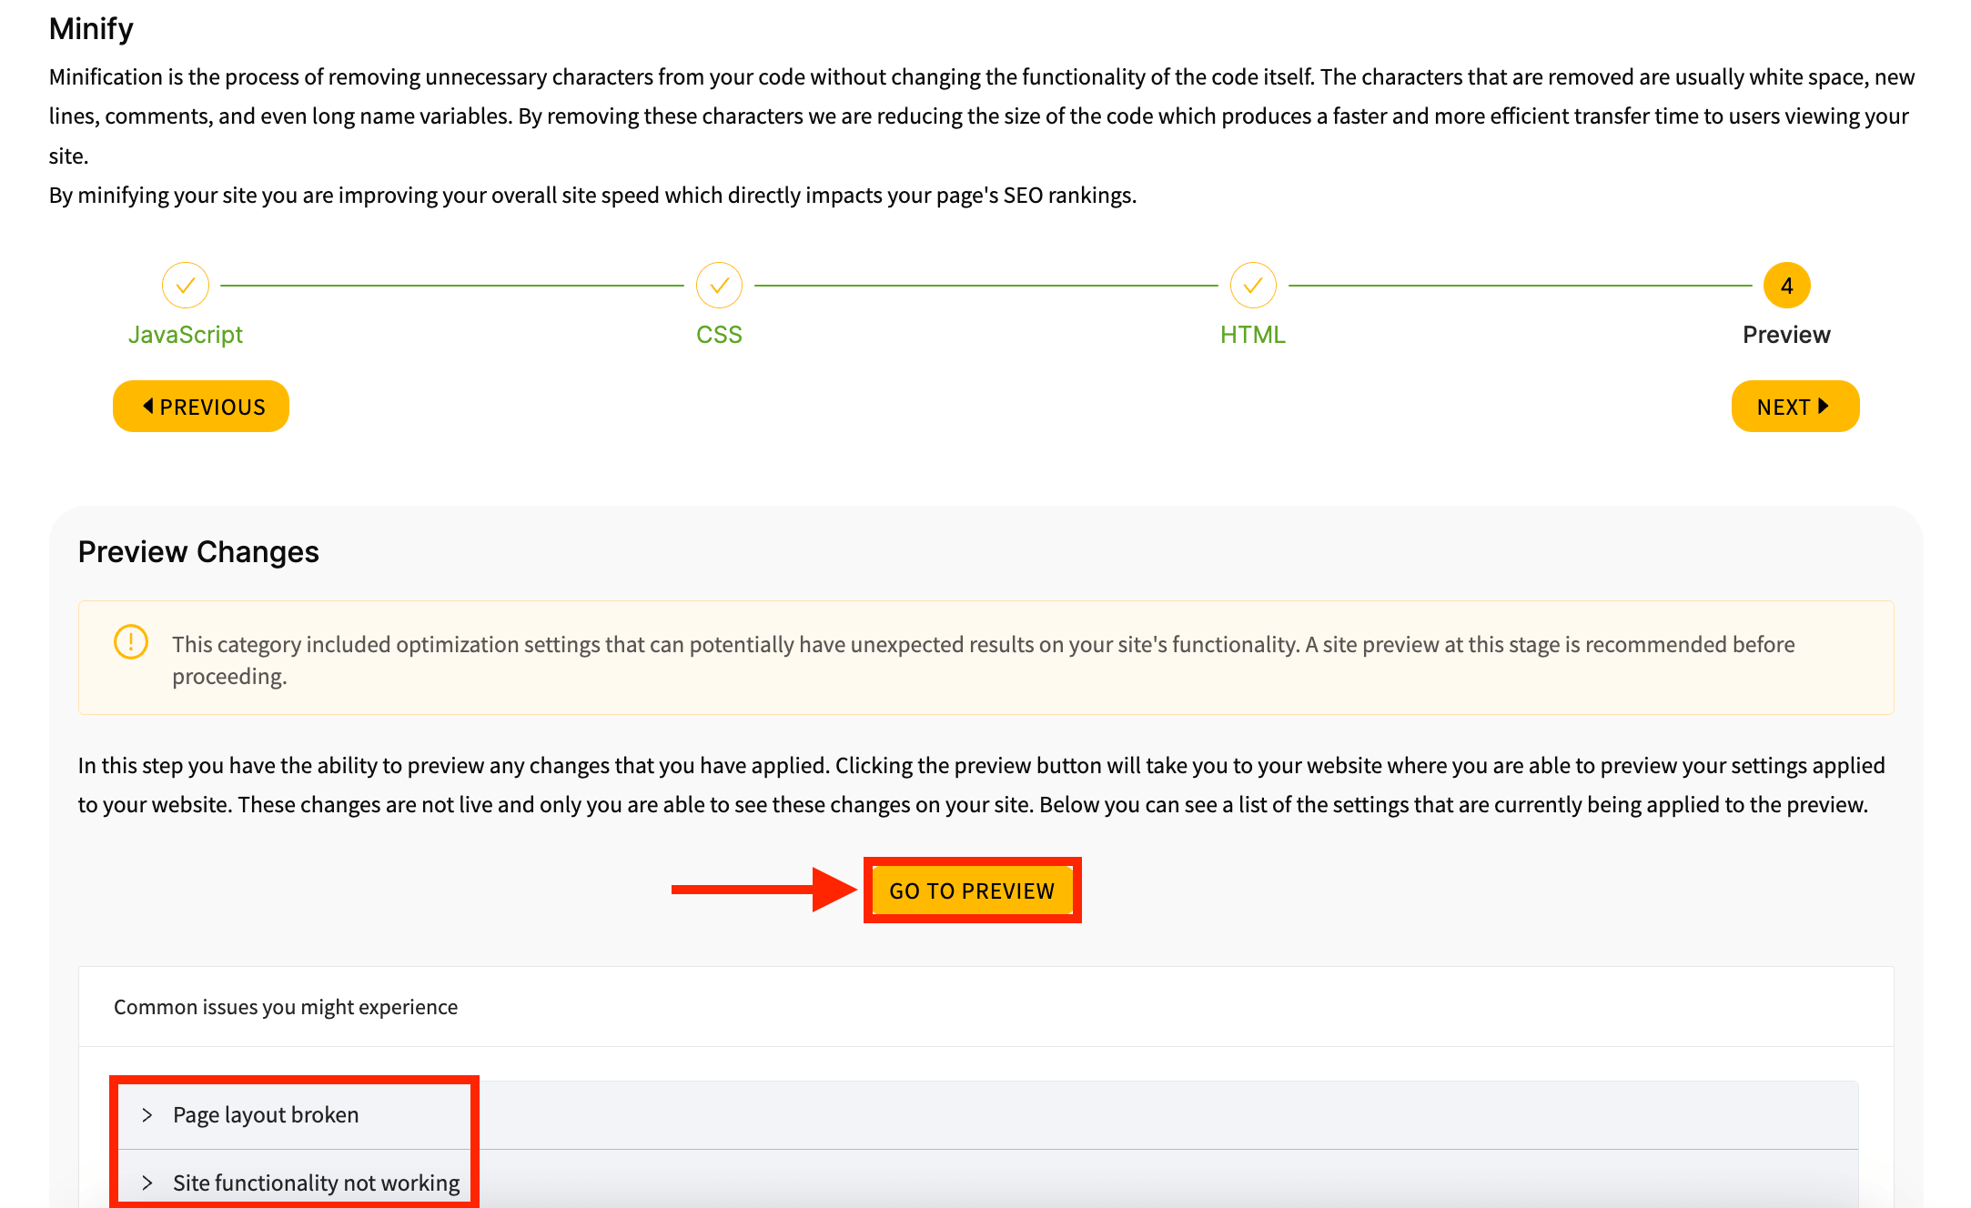Open the JavaScript step label
The height and width of the screenshot is (1208, 1971).
186,335
